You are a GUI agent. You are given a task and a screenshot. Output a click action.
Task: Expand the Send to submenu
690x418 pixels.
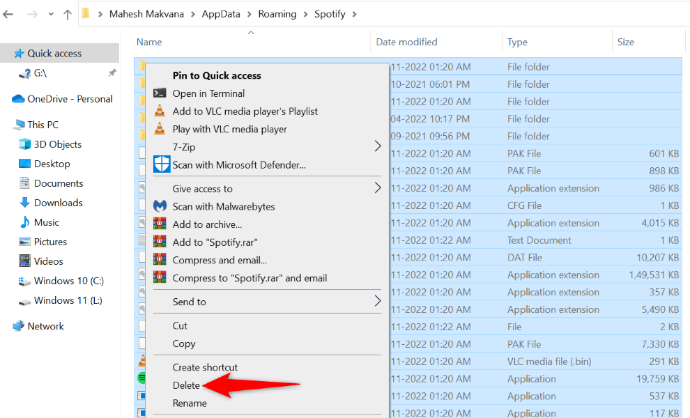[x=377, y=302]
